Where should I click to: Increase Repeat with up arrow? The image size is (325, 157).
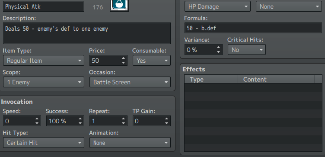click(x=123, y=119)
